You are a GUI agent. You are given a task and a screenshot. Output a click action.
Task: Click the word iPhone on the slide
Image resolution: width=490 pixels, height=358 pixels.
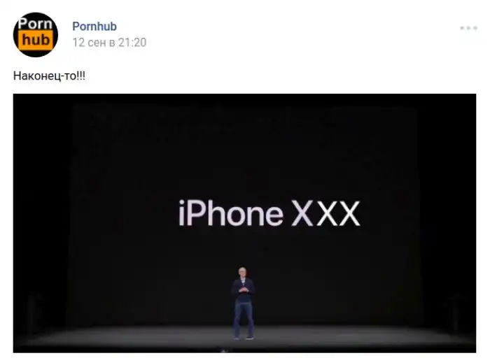pyautogui.click(x=231, y=213)
